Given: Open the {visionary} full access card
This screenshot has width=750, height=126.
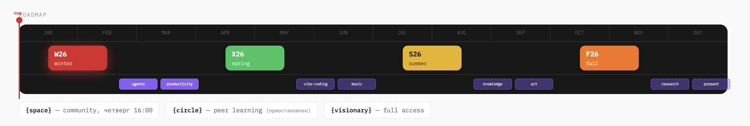Looking at the screenshot, I should (377, 110).
